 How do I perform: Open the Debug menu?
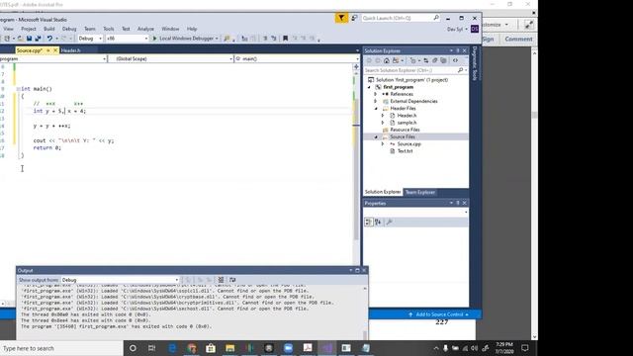coord(69,29)
